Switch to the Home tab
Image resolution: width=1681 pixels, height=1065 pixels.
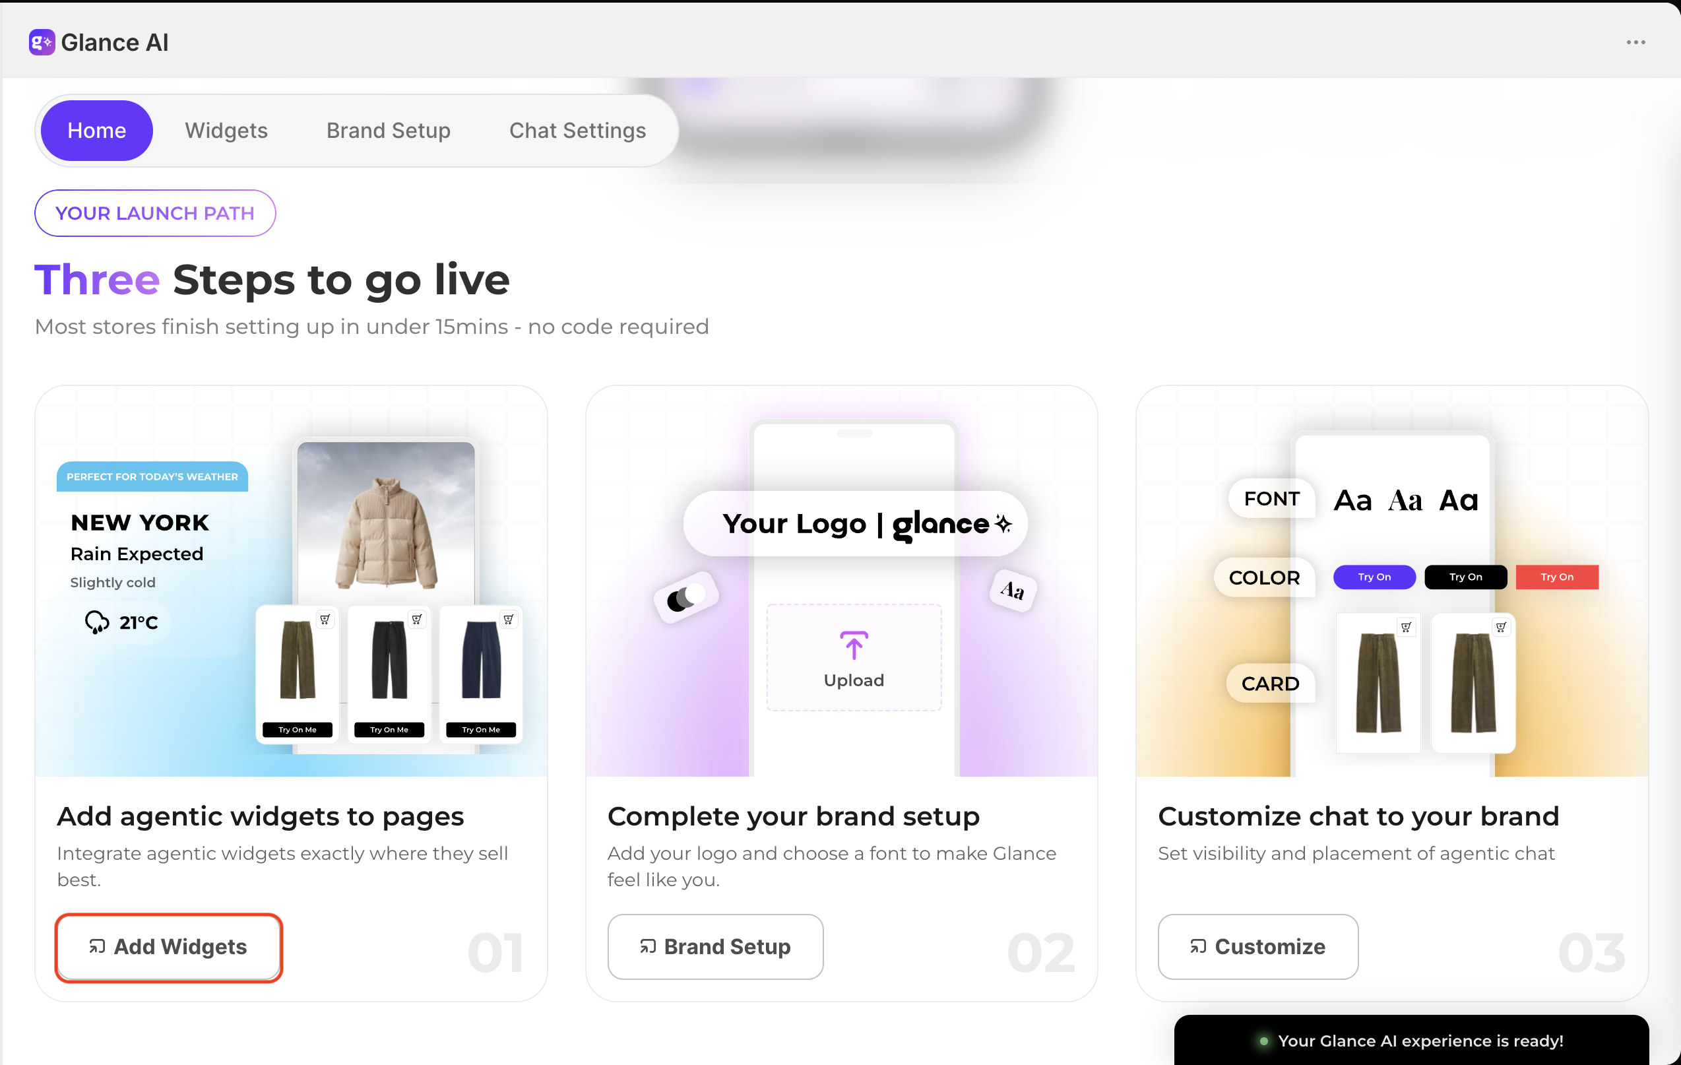coord(96,131)
